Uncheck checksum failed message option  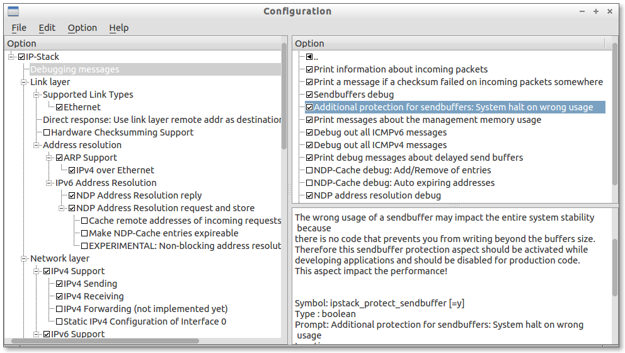click(x=309, y=82)
